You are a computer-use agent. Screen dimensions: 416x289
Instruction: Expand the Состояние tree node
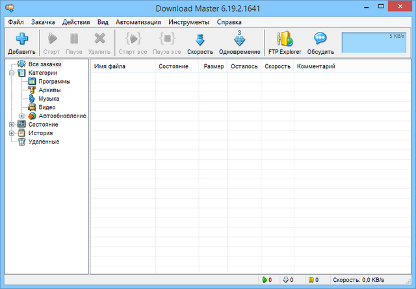pos(12,124)
